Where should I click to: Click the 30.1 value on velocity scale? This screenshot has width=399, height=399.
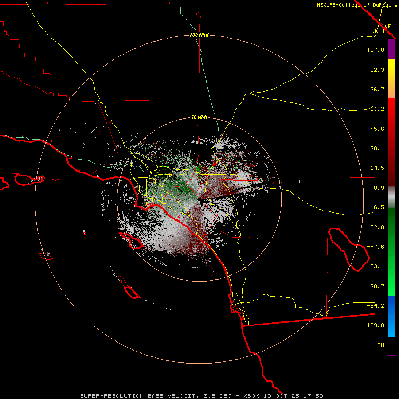coord(377,149)
